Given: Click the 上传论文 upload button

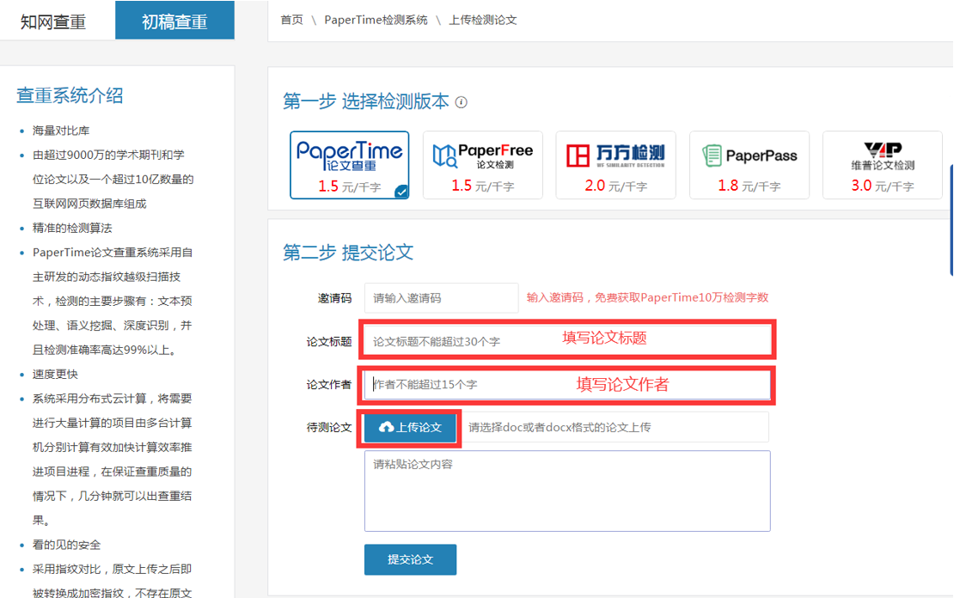Looking at the screenshot, I should coord(410,428).
